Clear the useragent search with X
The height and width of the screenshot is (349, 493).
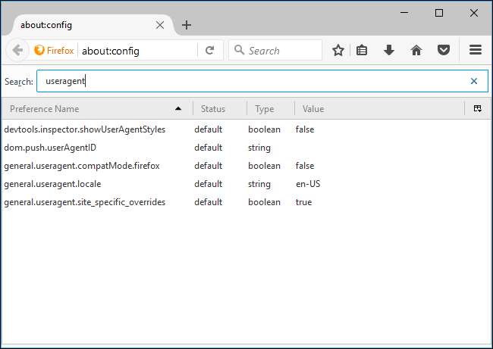point(474,81)
